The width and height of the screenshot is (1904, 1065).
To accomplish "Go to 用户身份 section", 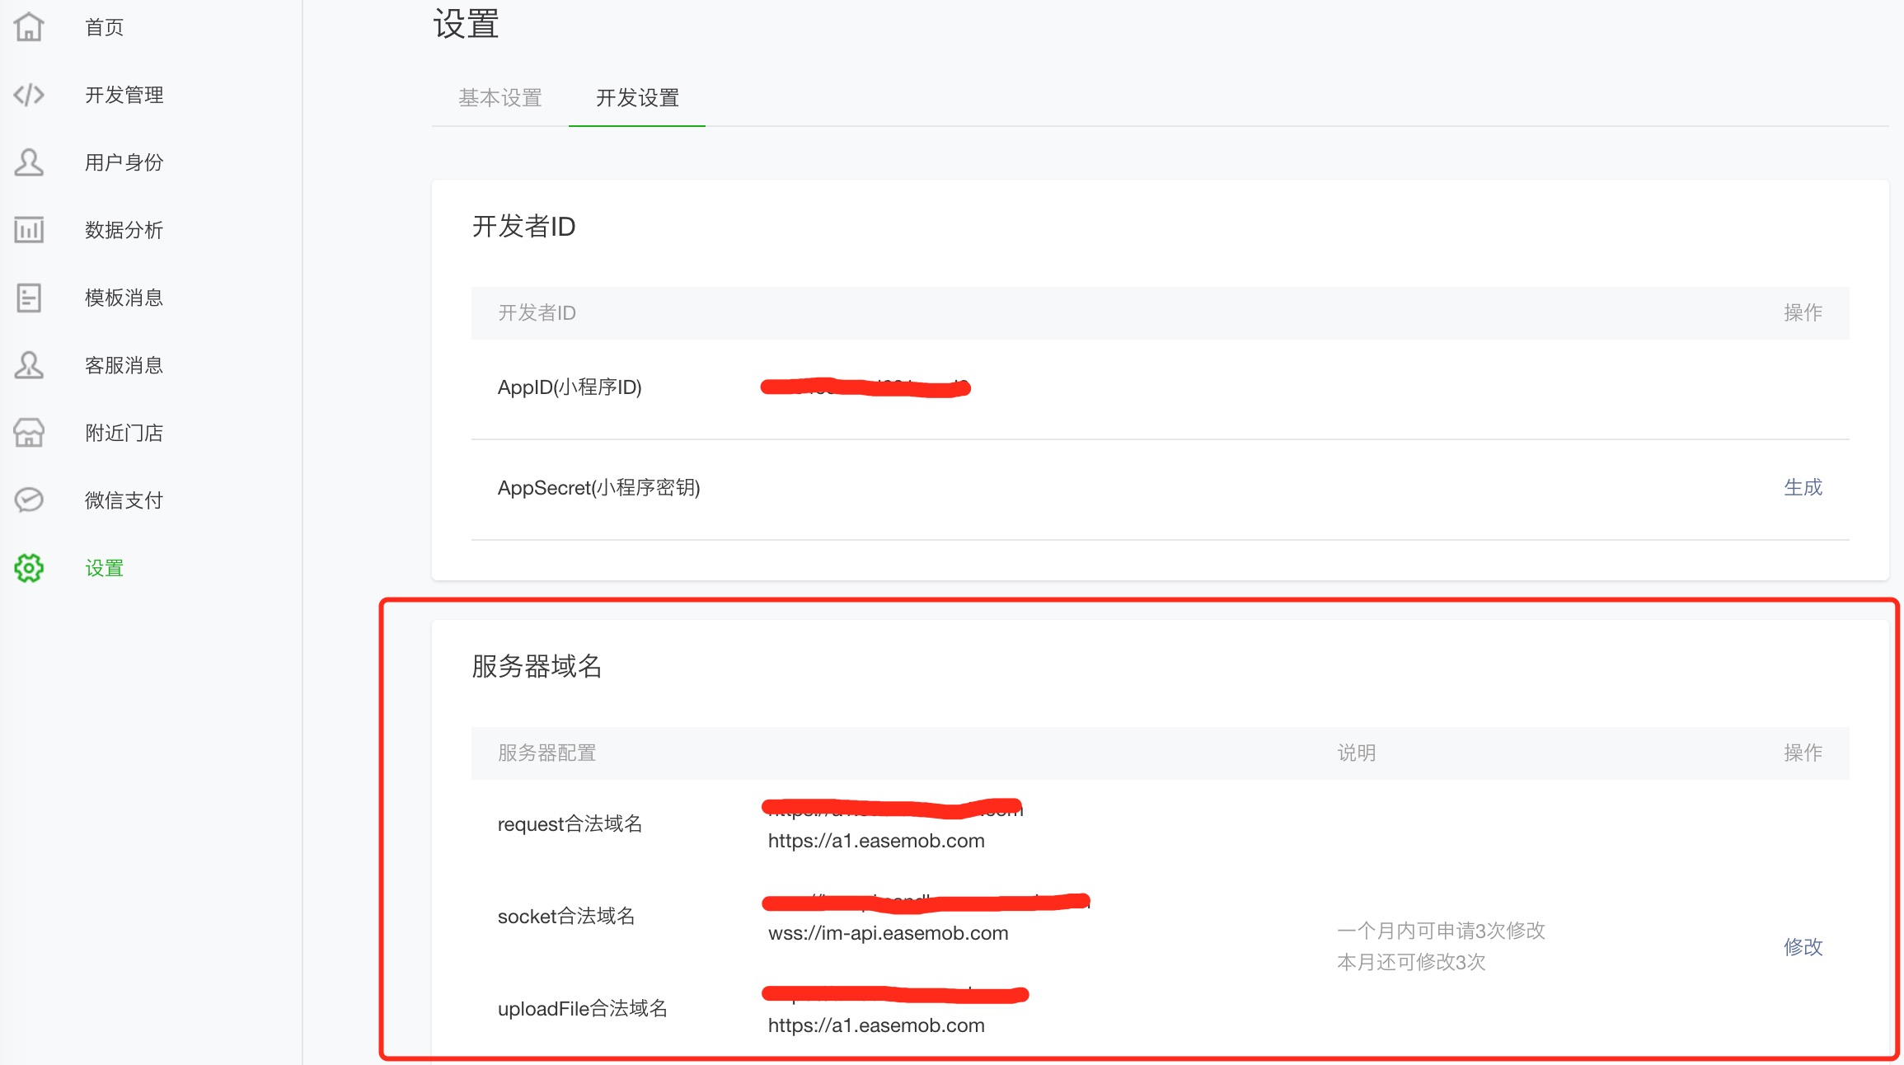I will tap(124, 162).
